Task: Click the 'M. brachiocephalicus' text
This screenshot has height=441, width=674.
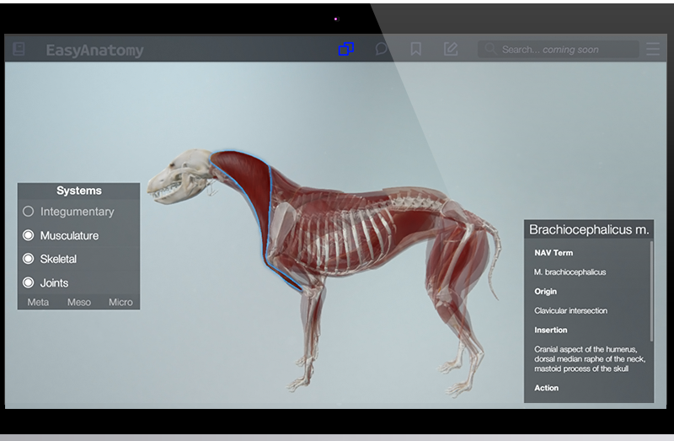Action: point(570,272)
